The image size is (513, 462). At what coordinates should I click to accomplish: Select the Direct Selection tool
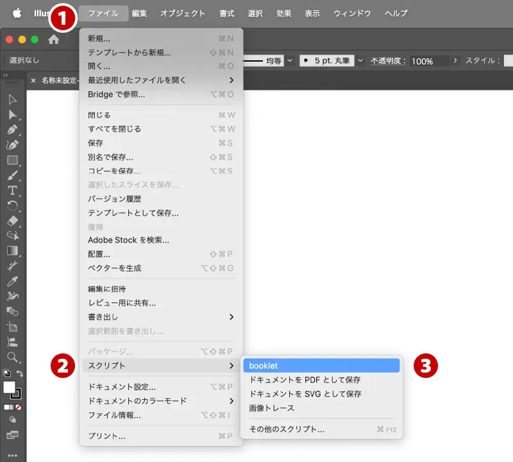point(12,114)
